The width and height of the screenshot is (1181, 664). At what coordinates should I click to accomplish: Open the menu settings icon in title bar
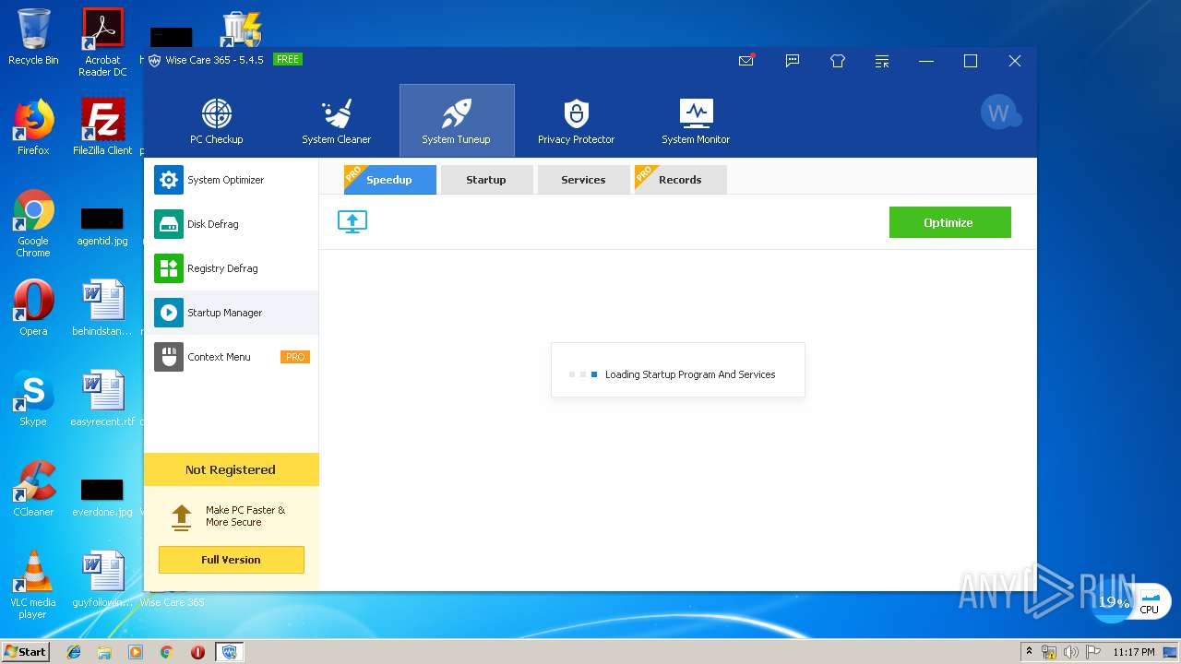click(882, 61)
